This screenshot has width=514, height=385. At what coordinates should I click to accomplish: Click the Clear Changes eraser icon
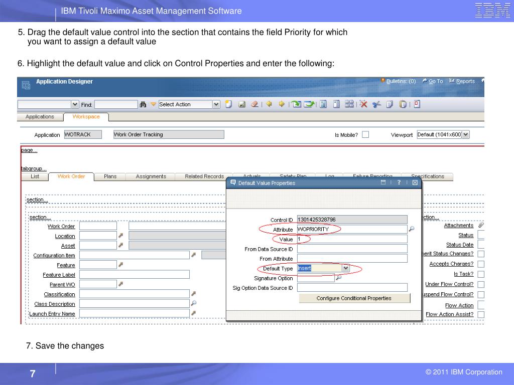tap(254, 104)
